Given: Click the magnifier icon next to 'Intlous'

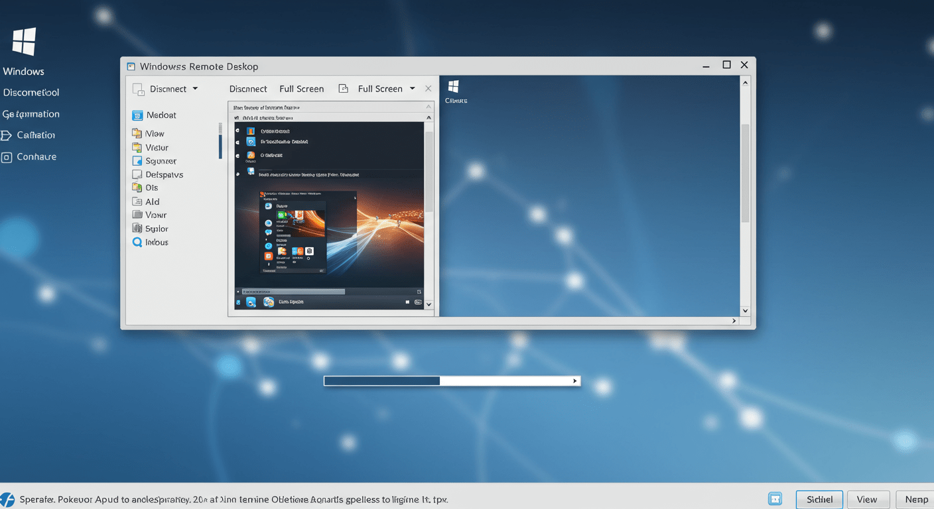Looking at the screenshot, I should [137, 243].
